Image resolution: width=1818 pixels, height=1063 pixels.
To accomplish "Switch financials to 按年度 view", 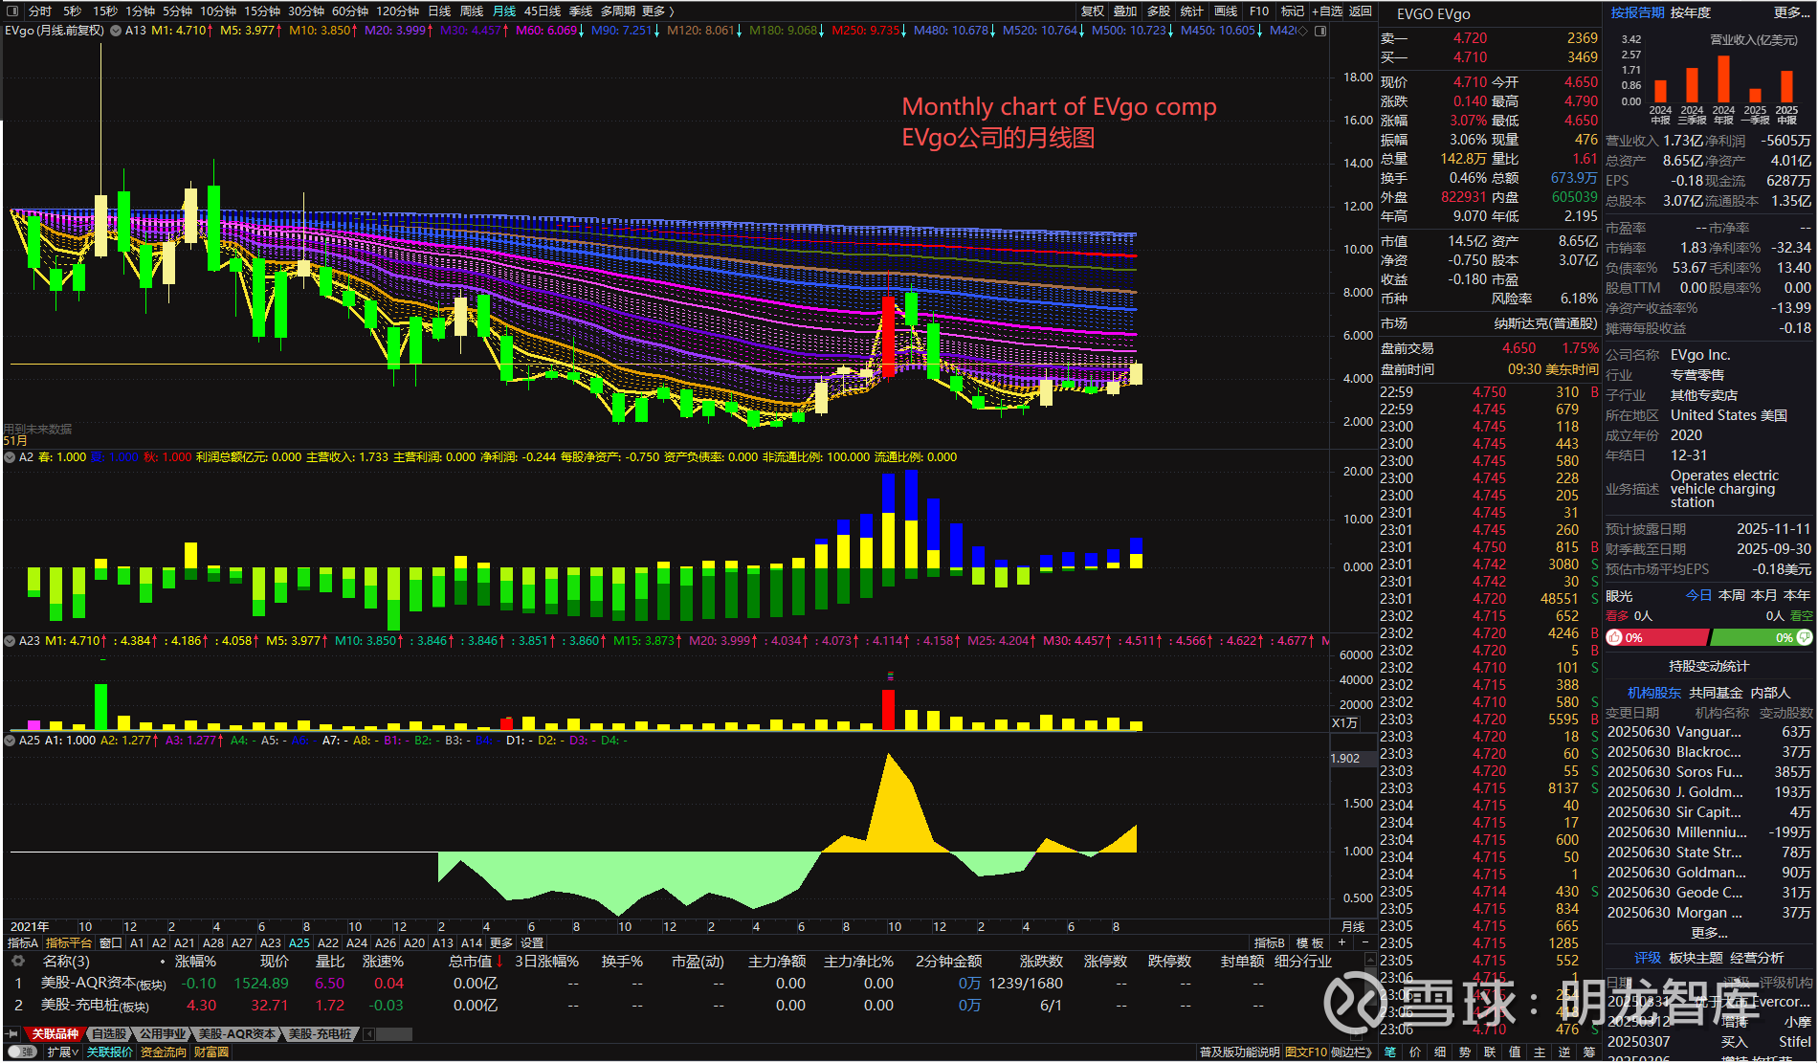I will 1691,12.
